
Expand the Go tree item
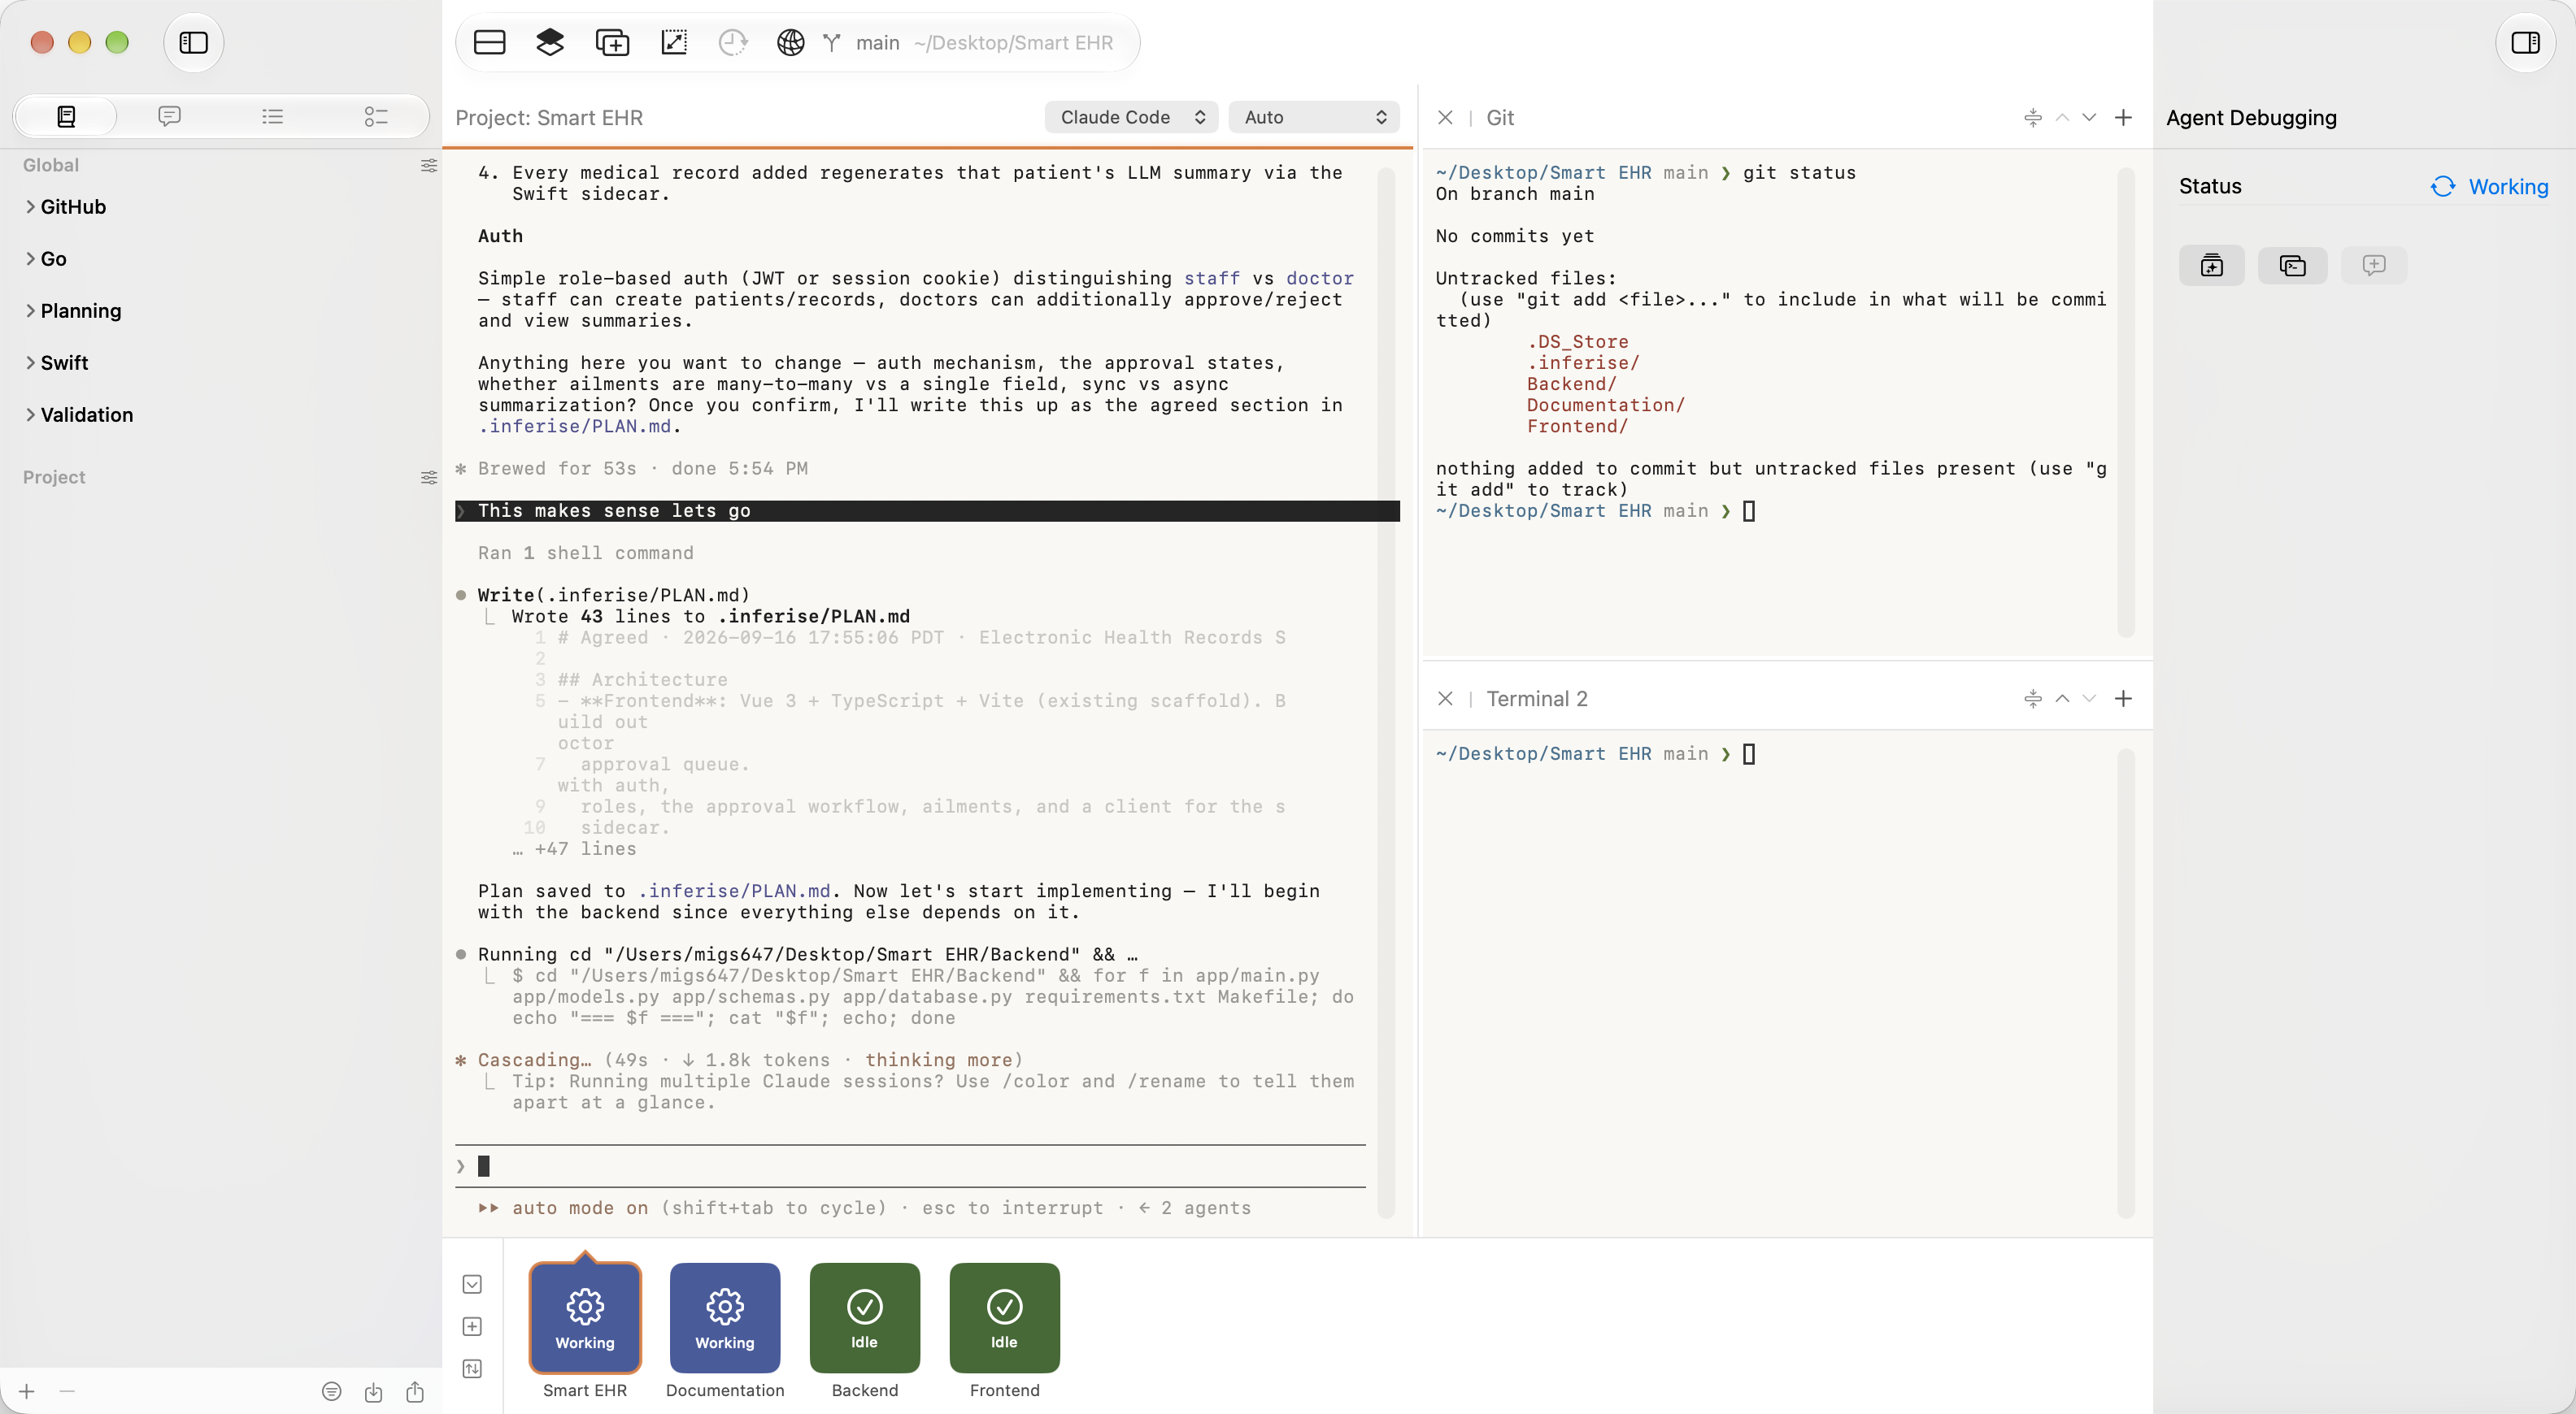click(x=31, y=258)
